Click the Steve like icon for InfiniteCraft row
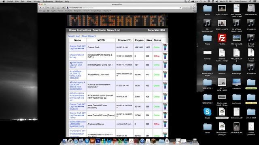 click(x=165, y=65)
